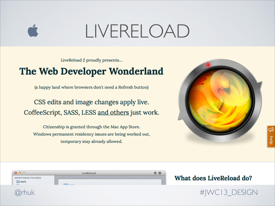Click the "MONITORED FOLDERS" label

28,178
